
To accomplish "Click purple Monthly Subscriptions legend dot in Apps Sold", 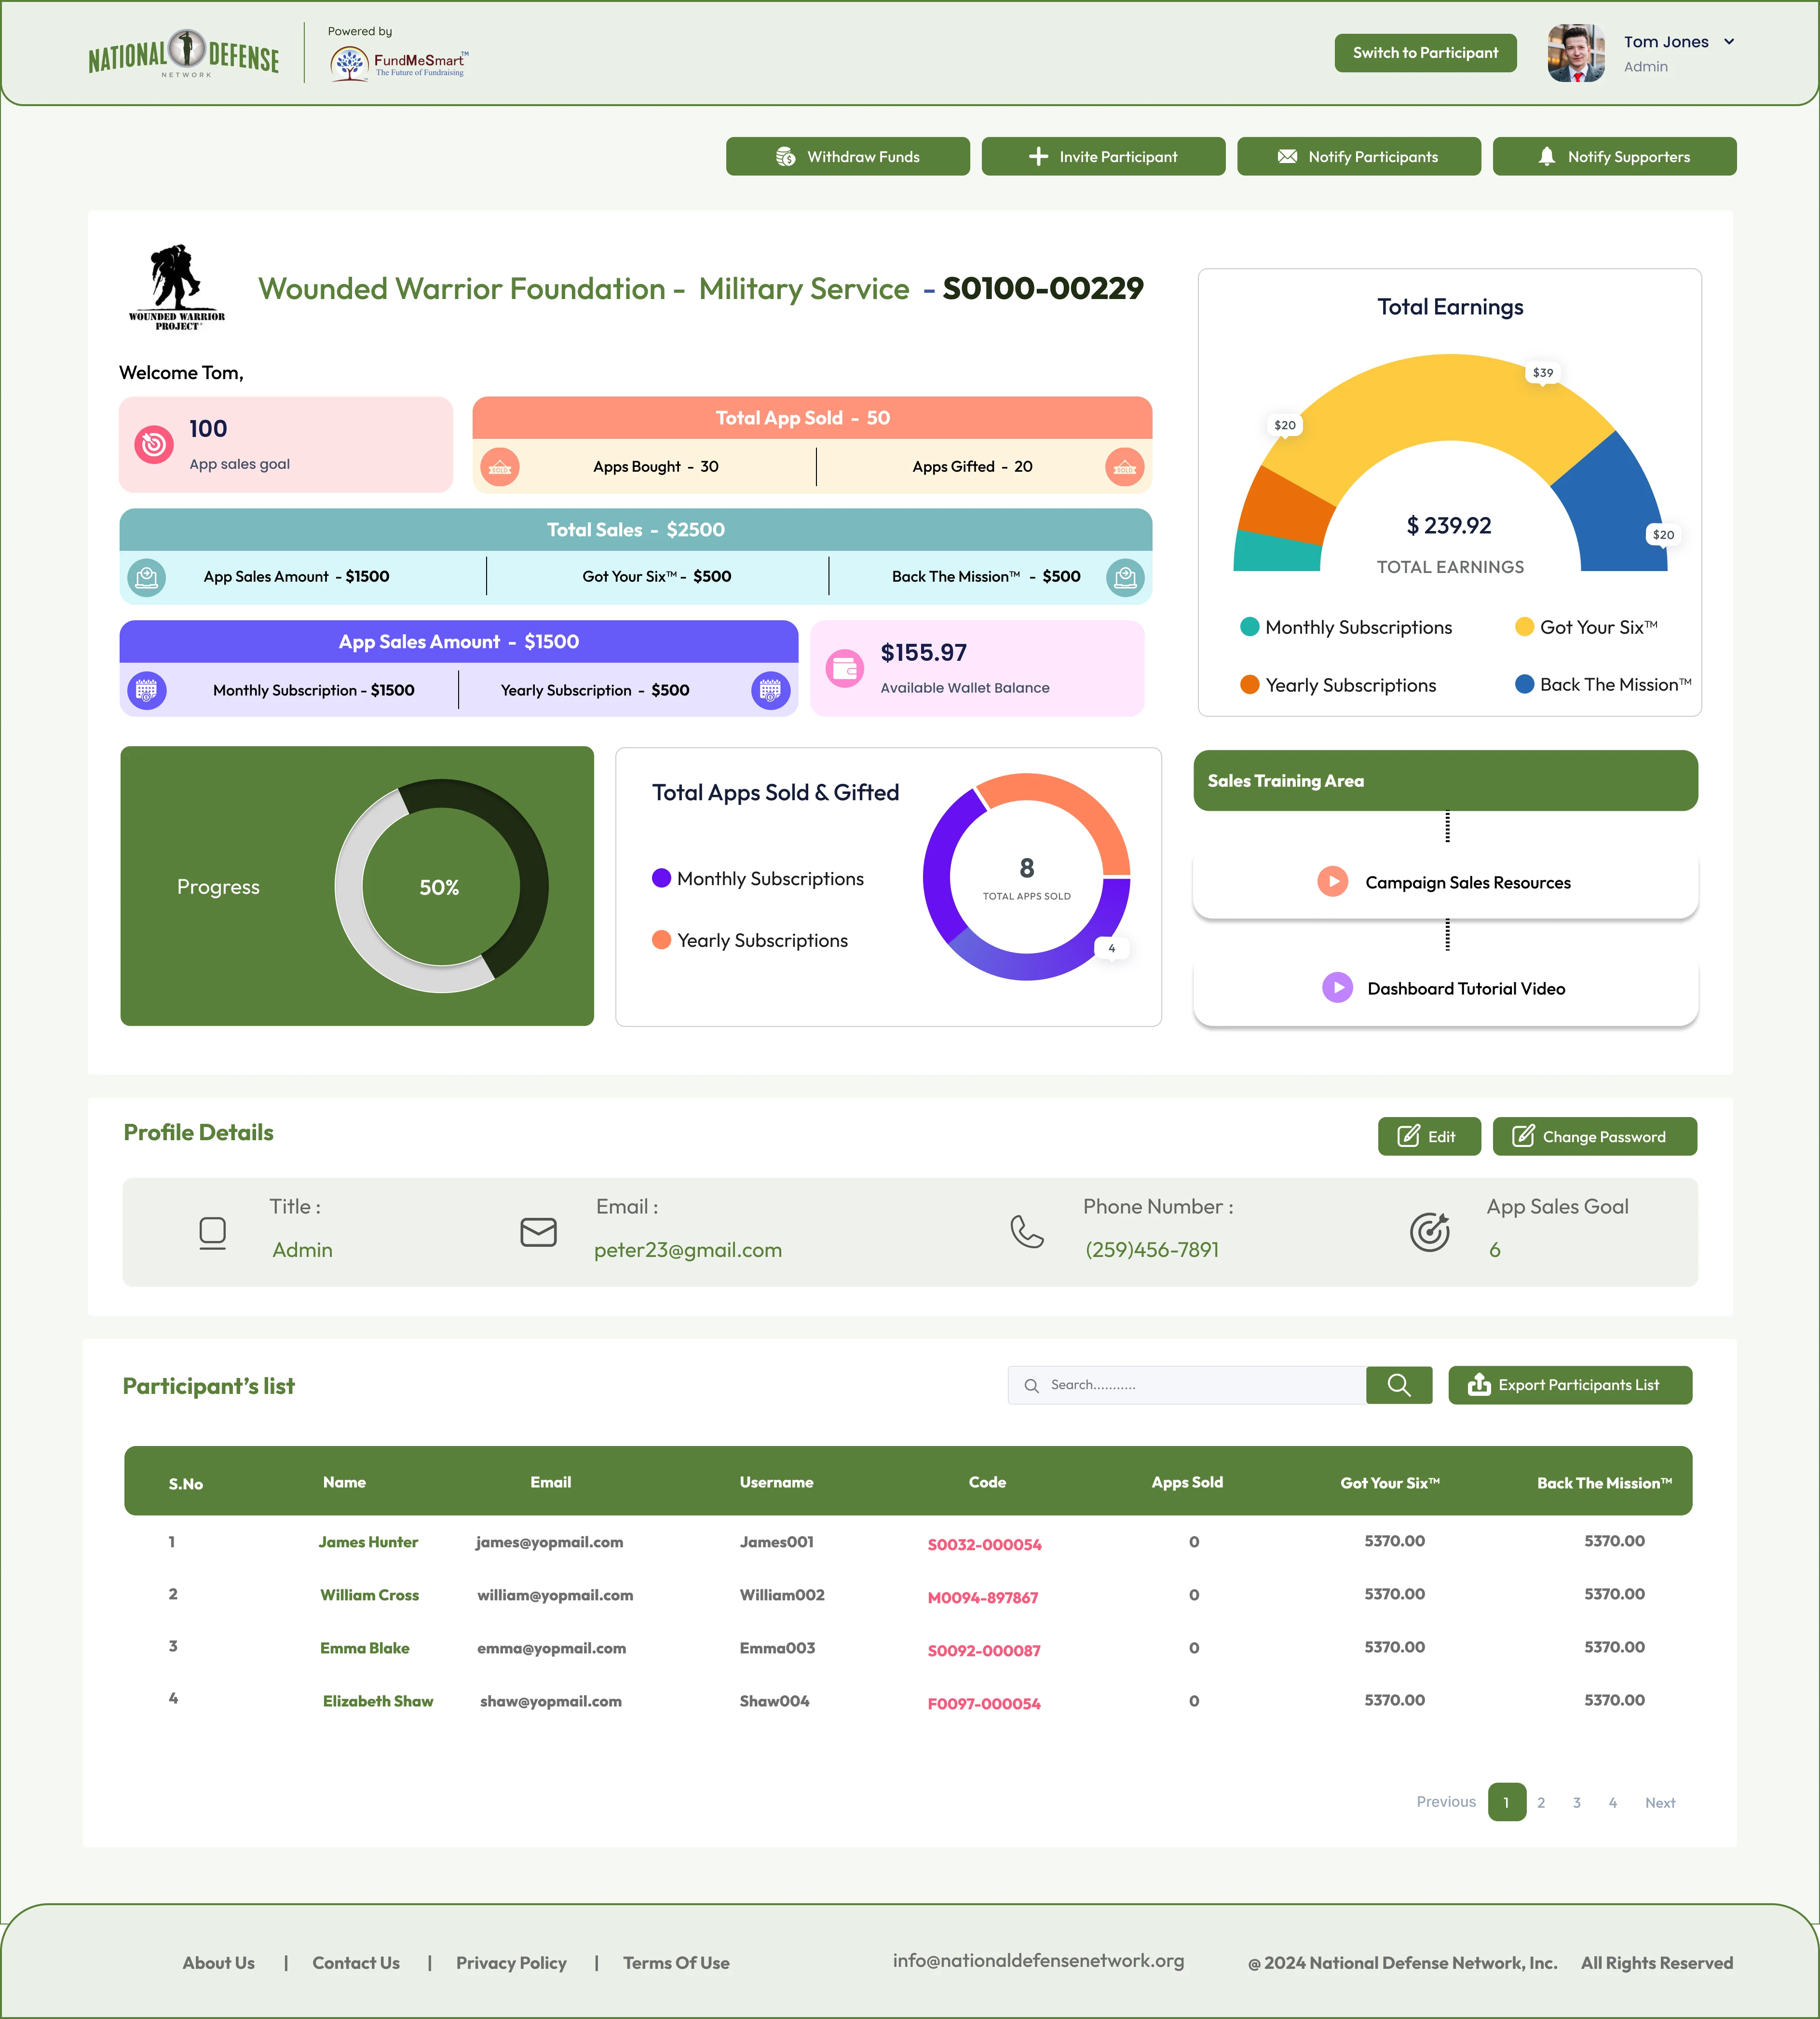I will pos(661,878).
